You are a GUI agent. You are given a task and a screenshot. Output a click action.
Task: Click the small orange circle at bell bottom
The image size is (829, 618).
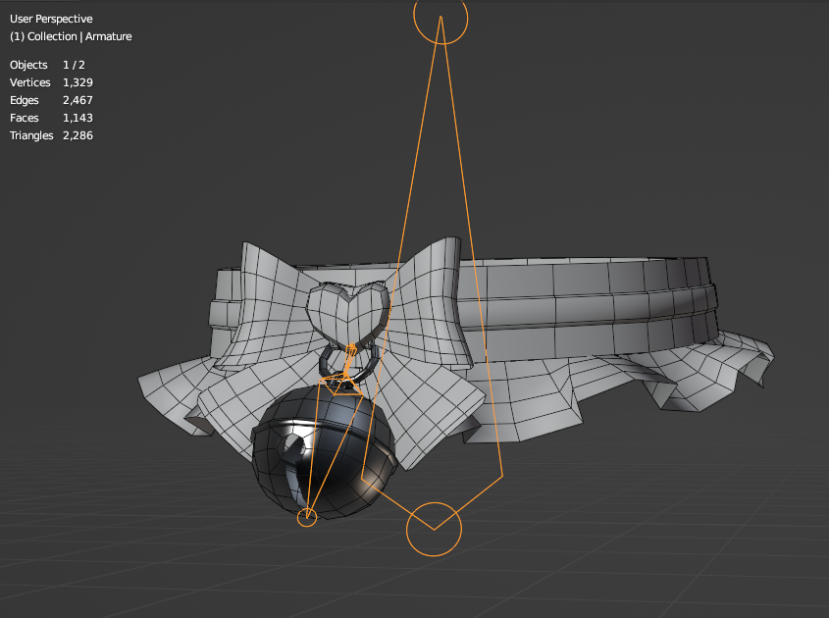tap(307, 517)
